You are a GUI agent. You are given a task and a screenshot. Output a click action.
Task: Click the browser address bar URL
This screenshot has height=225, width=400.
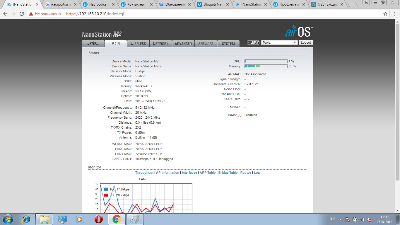pyautogui.click(x=93, y=14)
